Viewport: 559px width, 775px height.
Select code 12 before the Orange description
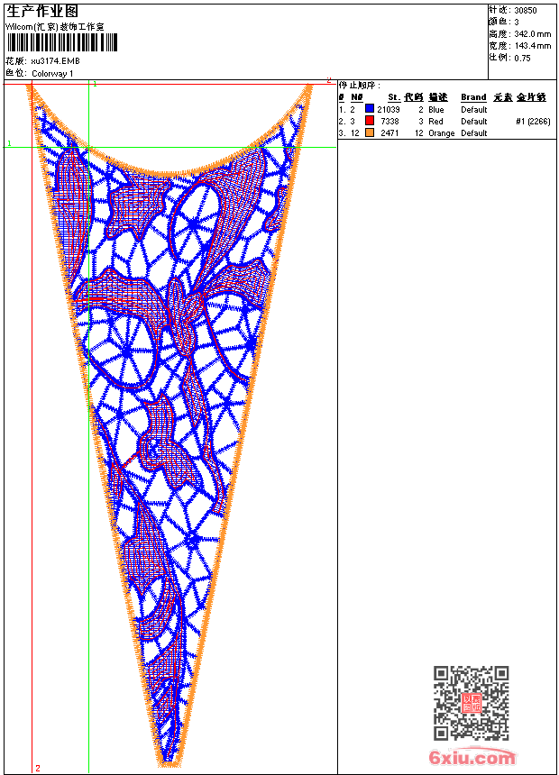[x=419, y=133]
